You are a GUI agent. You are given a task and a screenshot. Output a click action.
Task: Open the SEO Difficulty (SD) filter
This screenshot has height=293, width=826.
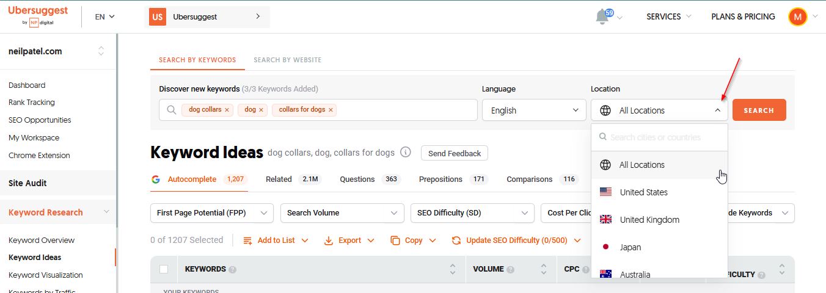pyautogui.click(x=472, y=213)
